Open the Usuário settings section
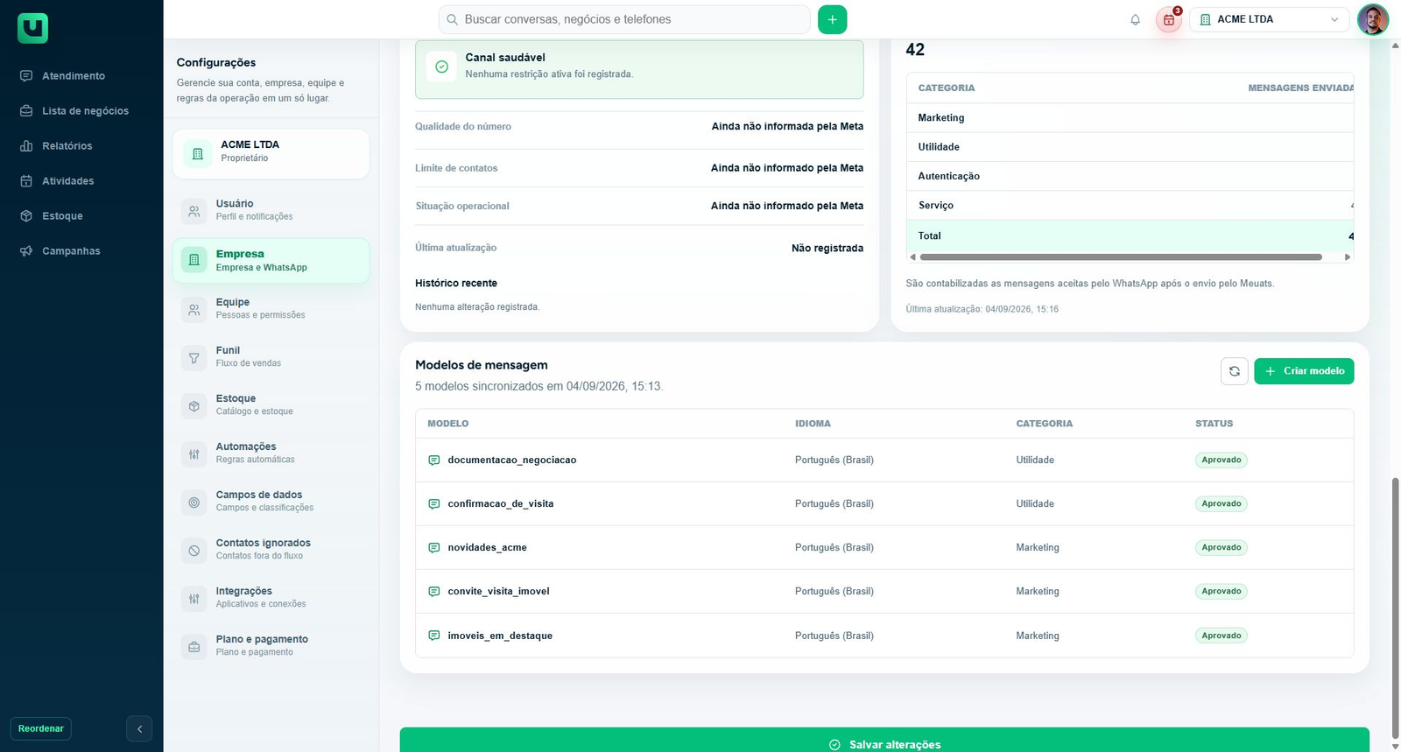Viewport: 1401px width, 752px height. click(271, 210)
